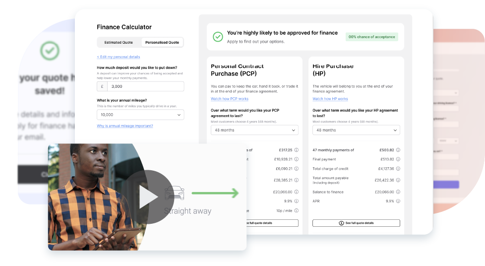The width and height of the screenshot is (485, 266).
Task: Click info icon beside HP total charge £4,127.36
Action: pos(398,169)
